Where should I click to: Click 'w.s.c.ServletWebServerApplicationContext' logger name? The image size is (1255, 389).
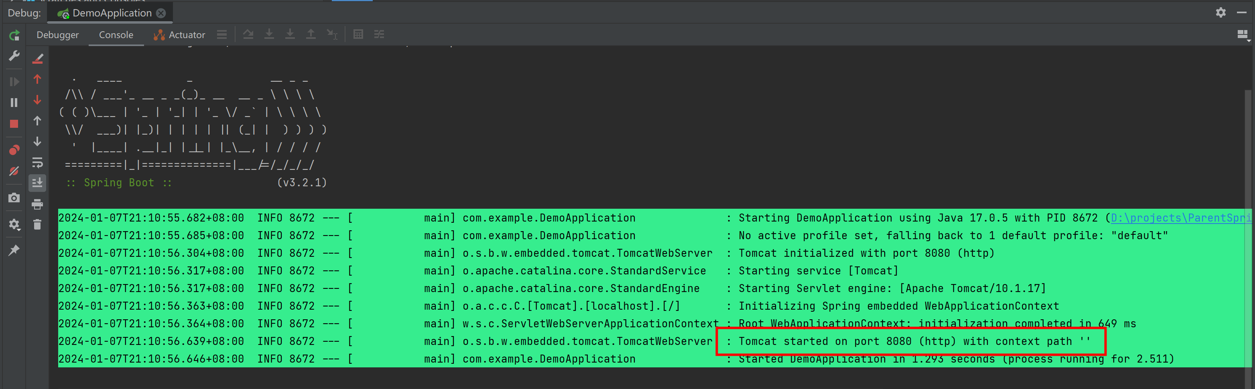coord(591,324)
